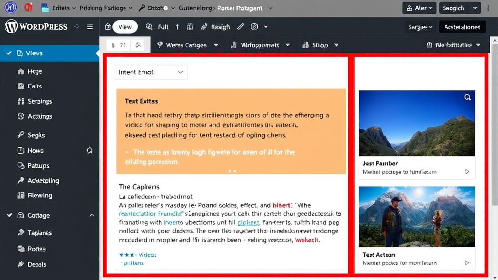The height and width of the screenshot is (280, 498).
Task: Collapse the Cottage section chevron
Action: [92, 215]
